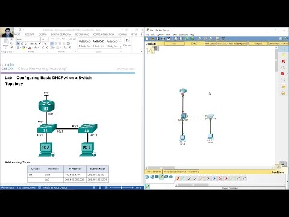
Task: Save the Packet Tracer topology
Action: tap(158, 39)
